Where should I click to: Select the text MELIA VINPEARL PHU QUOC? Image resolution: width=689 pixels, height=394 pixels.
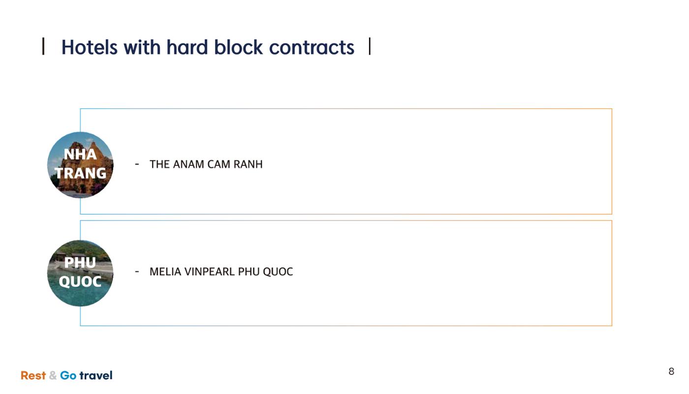tap(221, 272)
